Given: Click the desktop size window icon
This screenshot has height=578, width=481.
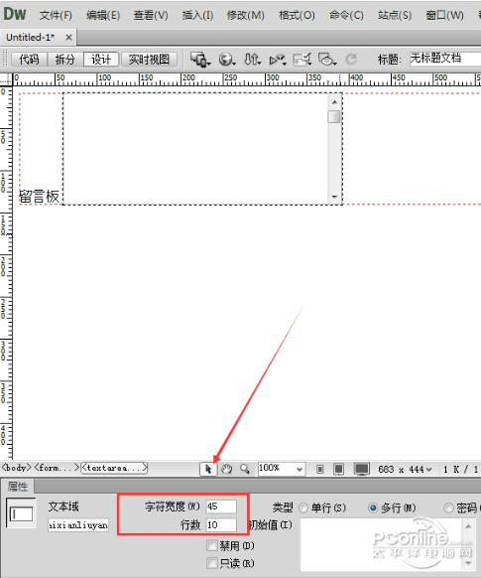Looking at the screenshot, I should (361, 469).
